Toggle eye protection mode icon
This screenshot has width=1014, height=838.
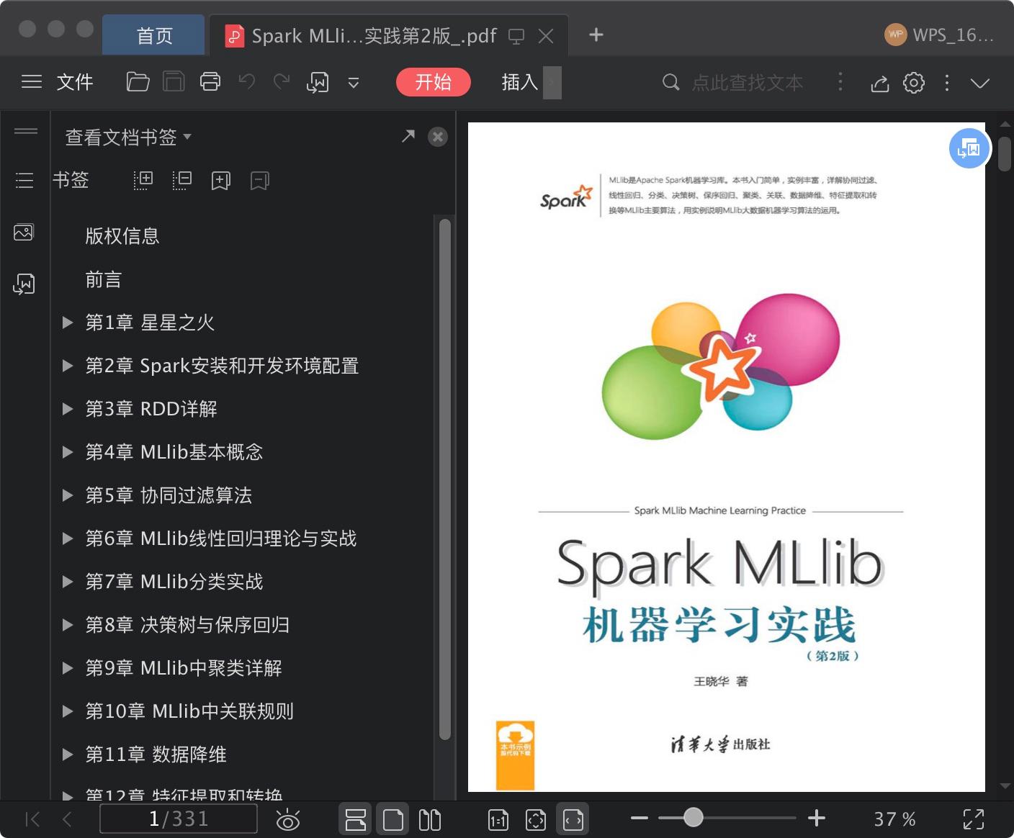pos(288,820)
